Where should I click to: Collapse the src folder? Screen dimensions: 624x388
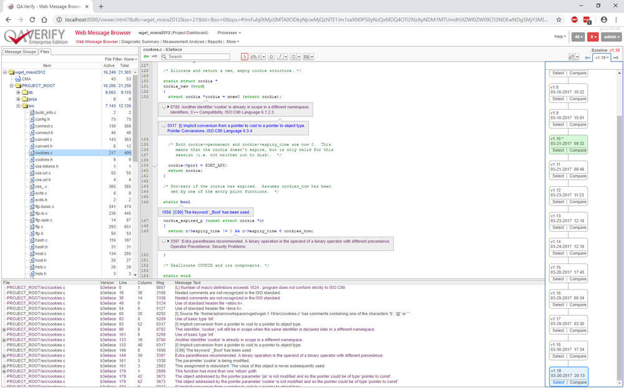coord(19,106)
